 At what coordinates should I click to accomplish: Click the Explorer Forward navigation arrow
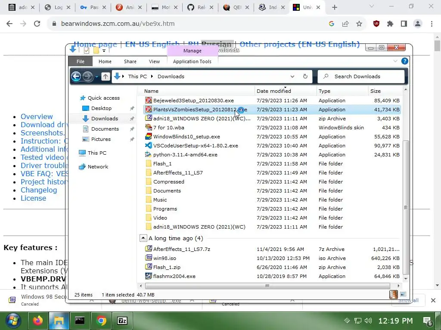[x=88, y=76]
